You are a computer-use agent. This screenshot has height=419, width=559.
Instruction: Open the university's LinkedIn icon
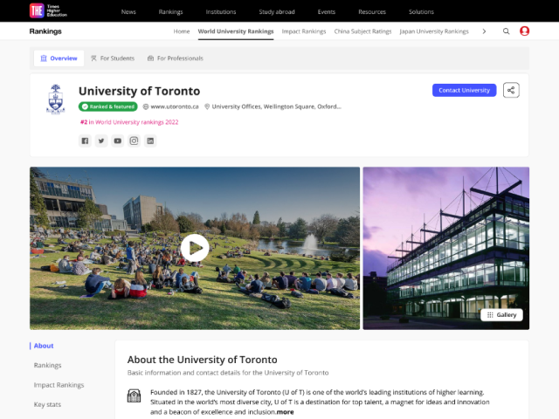(x=151, y=141)
